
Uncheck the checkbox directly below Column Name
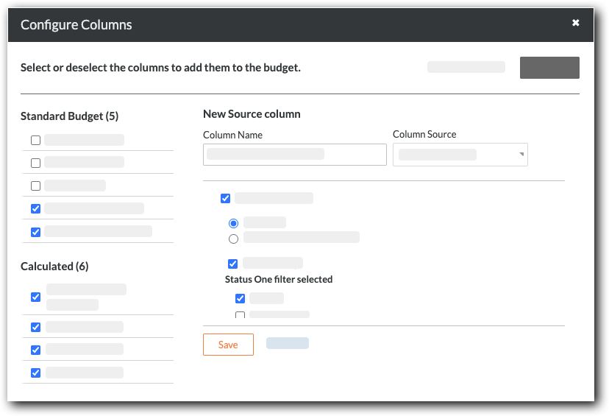point(226,198)
